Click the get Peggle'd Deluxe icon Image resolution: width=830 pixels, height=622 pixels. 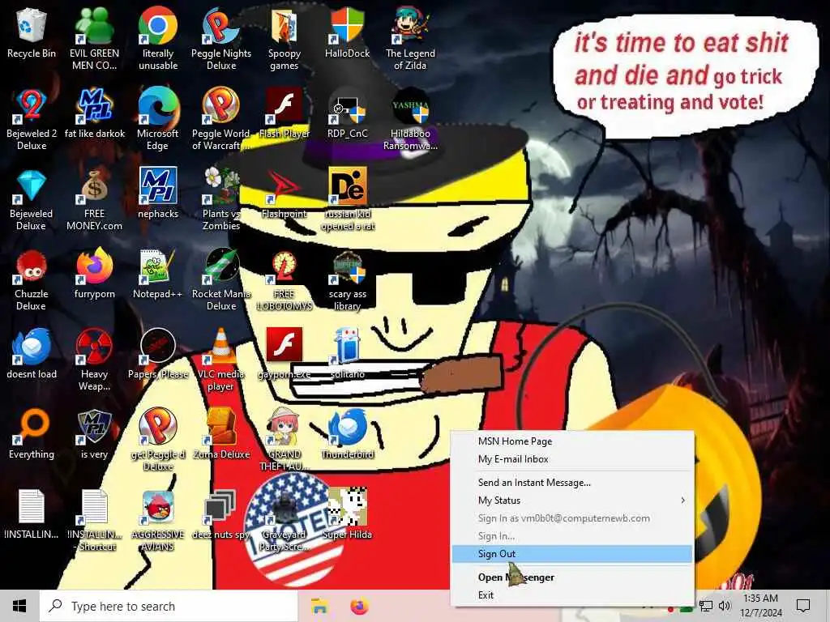[158, 440]
